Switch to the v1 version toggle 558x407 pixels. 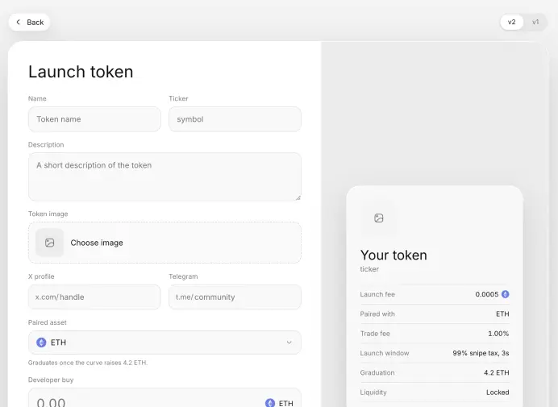tap(535, 22)
